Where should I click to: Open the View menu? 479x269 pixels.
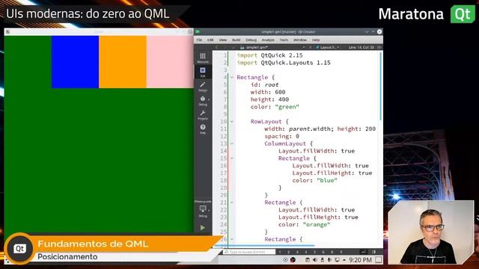(x=223, y=40)
